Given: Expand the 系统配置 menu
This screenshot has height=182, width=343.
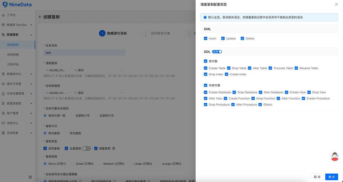Looking at the screenshot, I should pyautogui.click(x=31, y=133).
